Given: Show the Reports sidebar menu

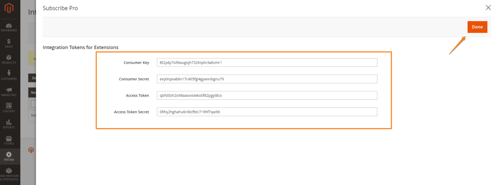Looking at the screenshot, I should pos(9,124).
